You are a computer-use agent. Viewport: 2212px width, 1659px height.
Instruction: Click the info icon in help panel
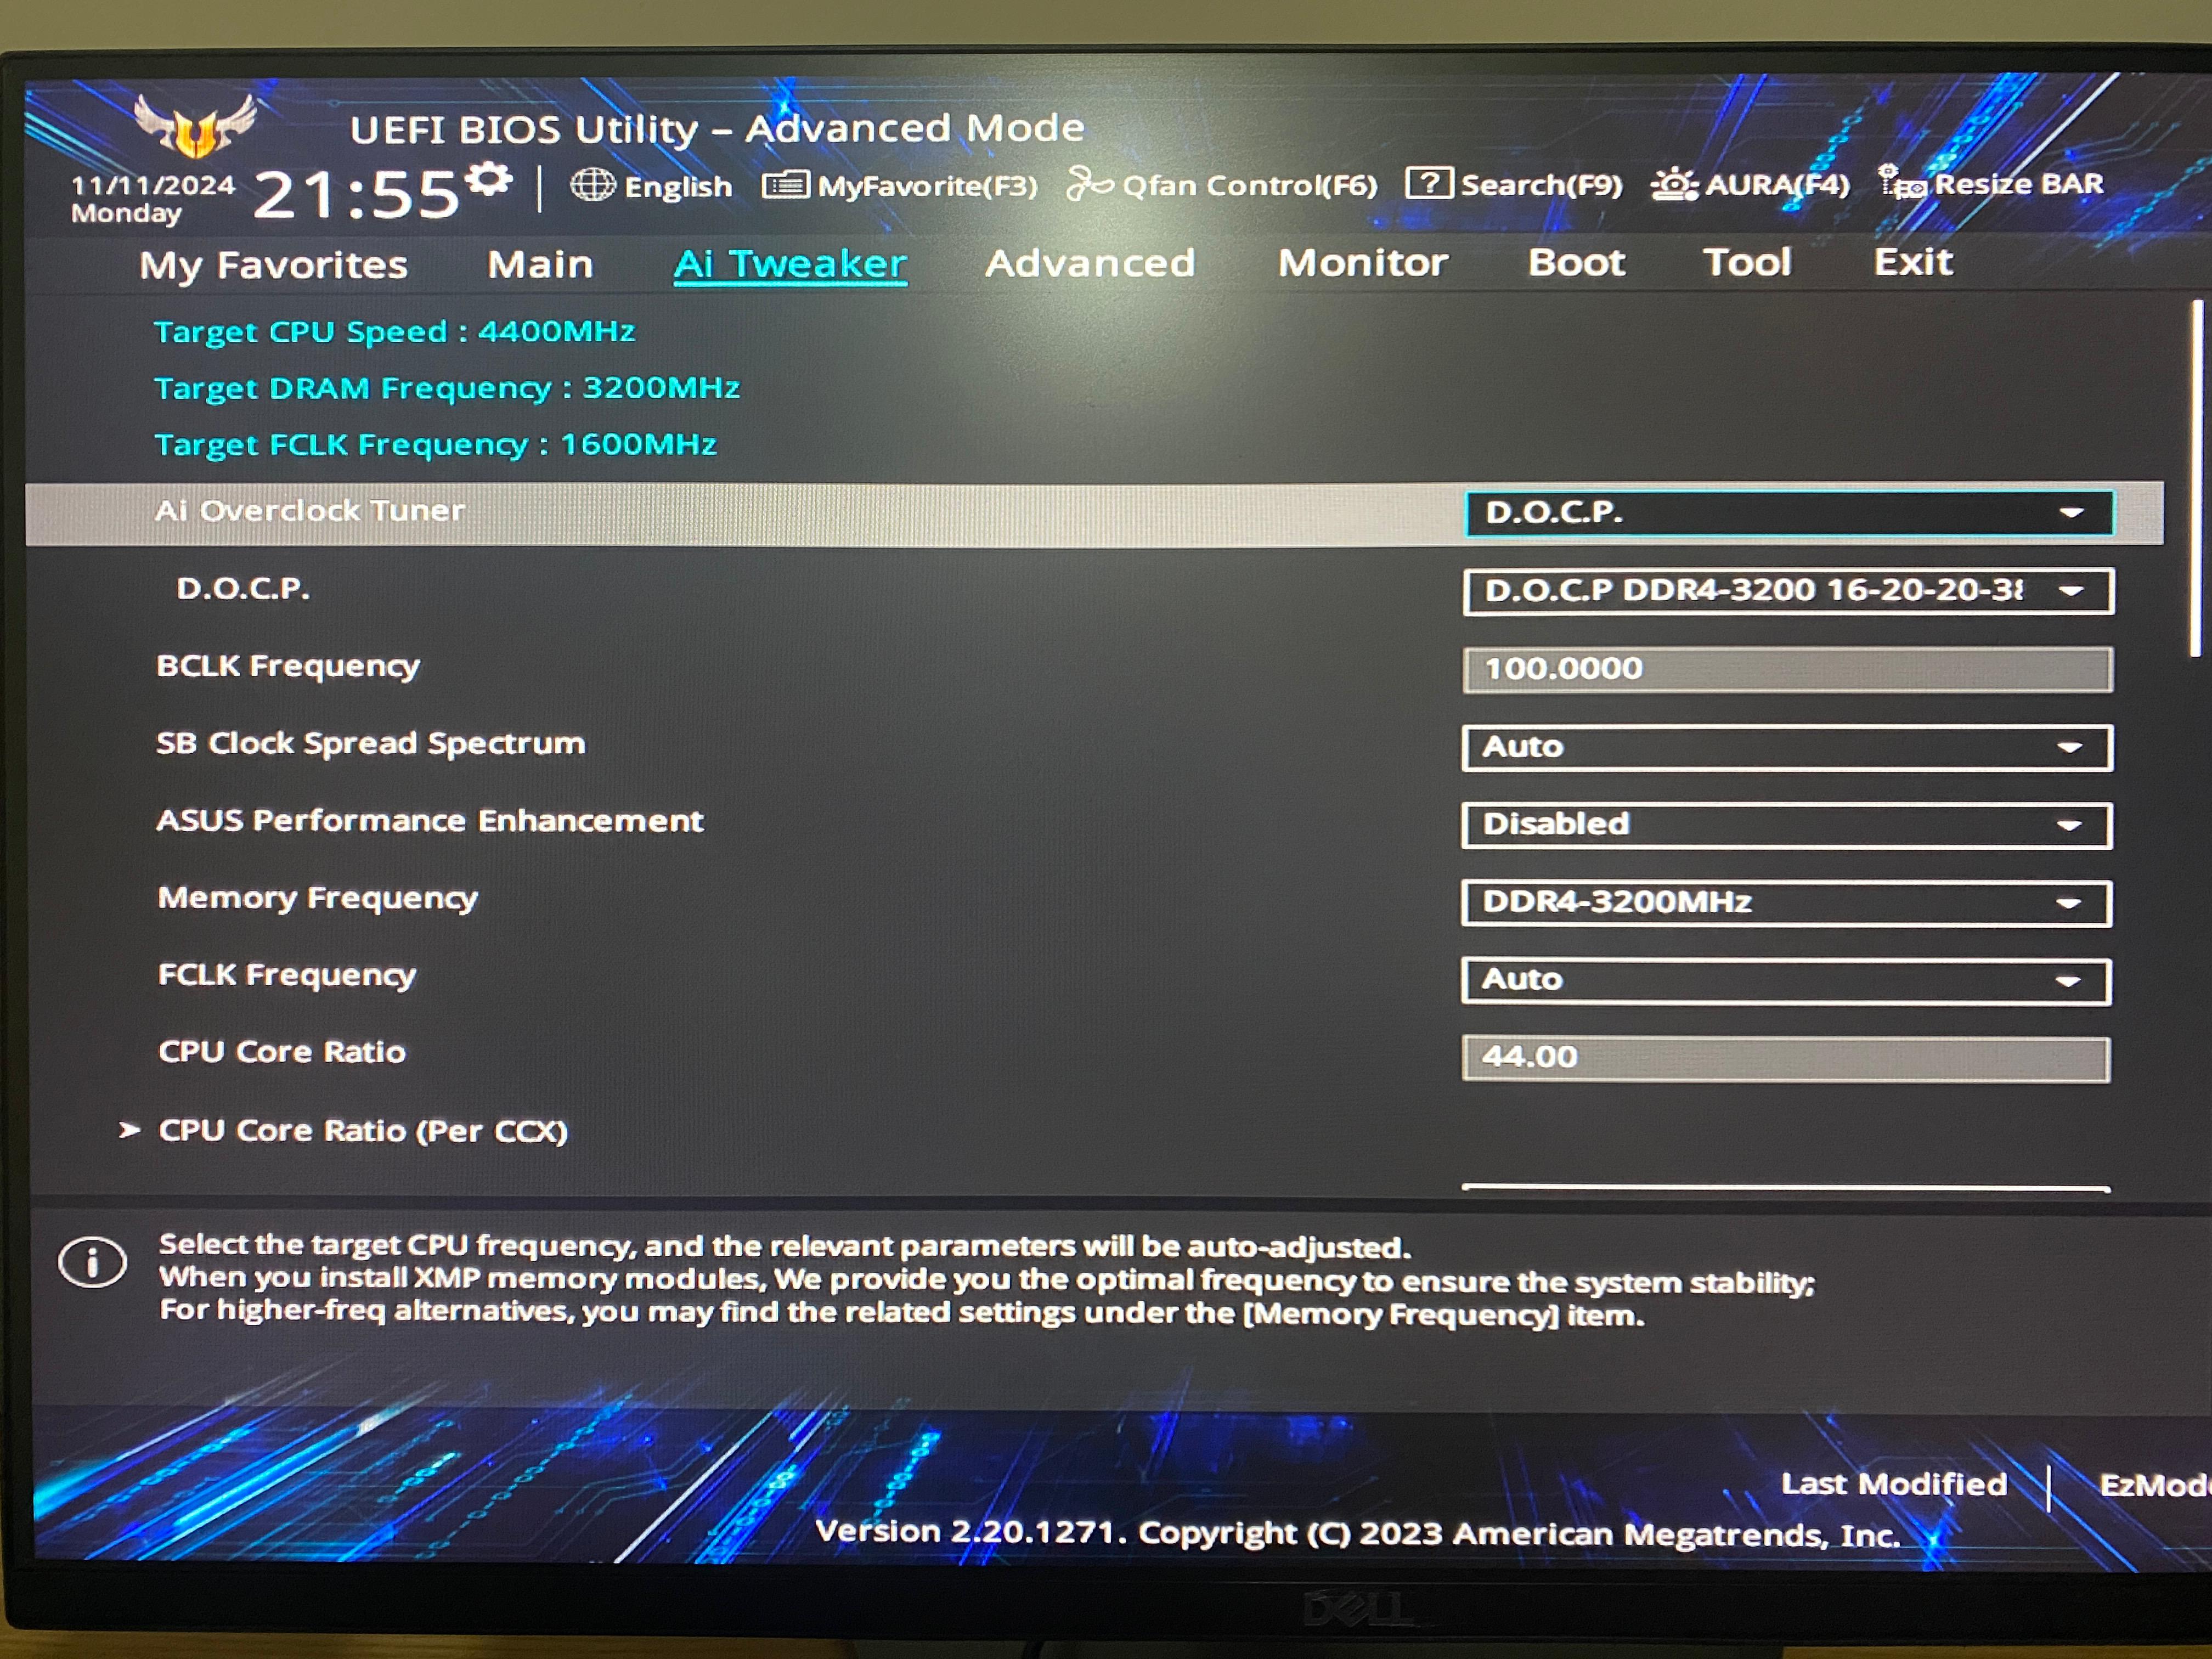(92, 1262)
